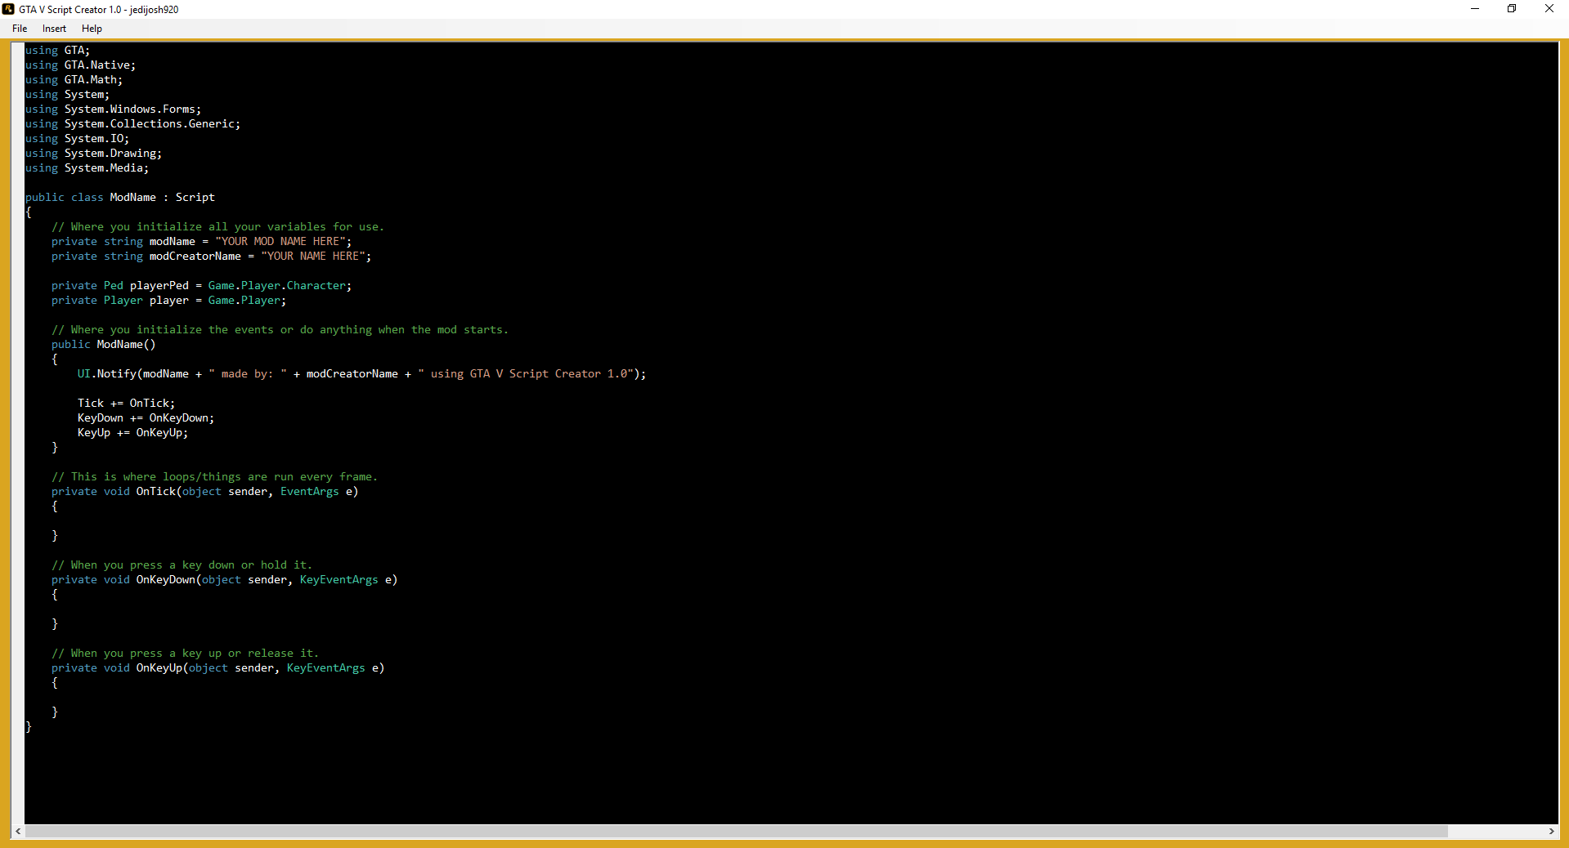Click the "run every frame" comment line

pyautogui.click(x=214, y=477)
